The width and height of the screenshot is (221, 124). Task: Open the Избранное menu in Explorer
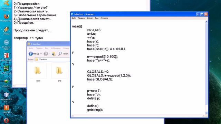point(56,48)
